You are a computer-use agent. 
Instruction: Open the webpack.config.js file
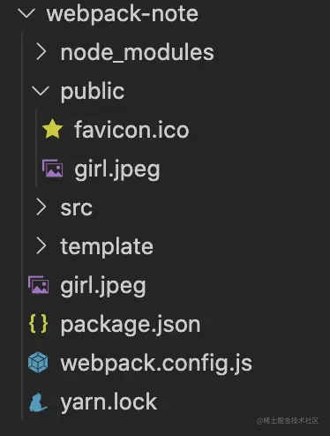click(156, 364)
